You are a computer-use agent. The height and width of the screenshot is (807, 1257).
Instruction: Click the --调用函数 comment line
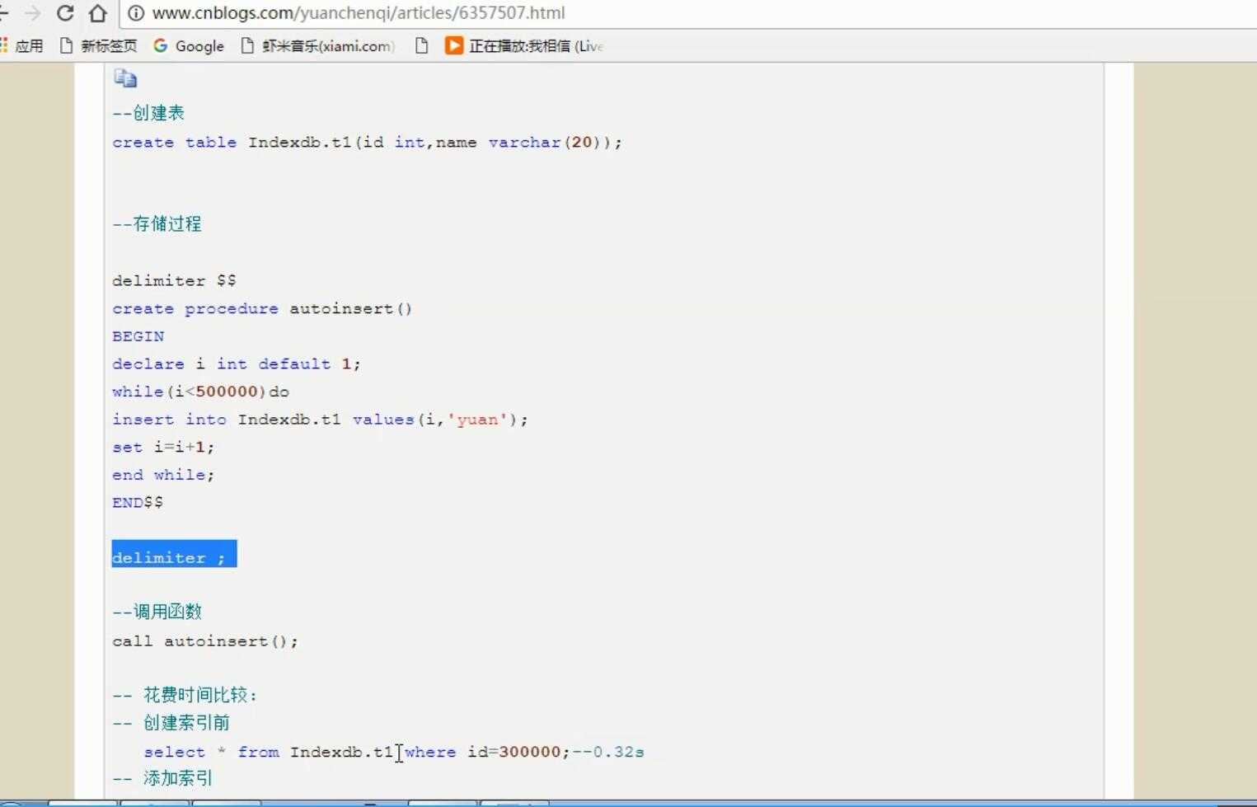(157, 612)
